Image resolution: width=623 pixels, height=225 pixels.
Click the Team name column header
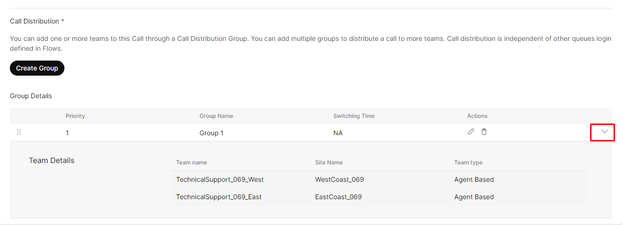click(x=191, y=163)
